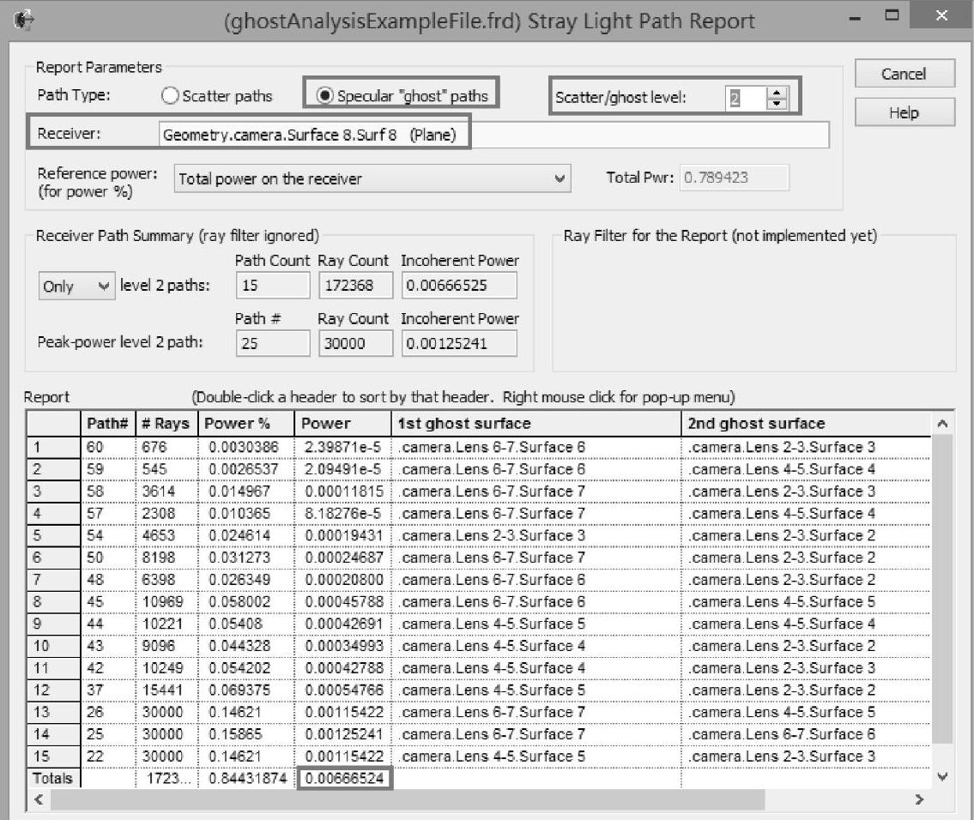974x820 pixels.
Task: Increase the Scatter/ghost level with up arrow
Action: (777, 93)
